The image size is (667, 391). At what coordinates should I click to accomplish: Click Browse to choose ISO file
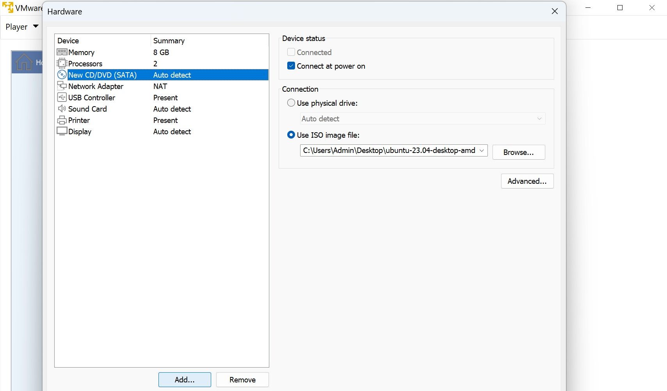[518, 152]
